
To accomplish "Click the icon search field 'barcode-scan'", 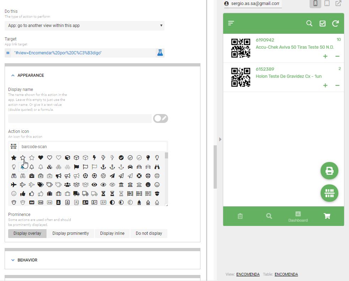I will pyautogui.click(x=93, y=147).
